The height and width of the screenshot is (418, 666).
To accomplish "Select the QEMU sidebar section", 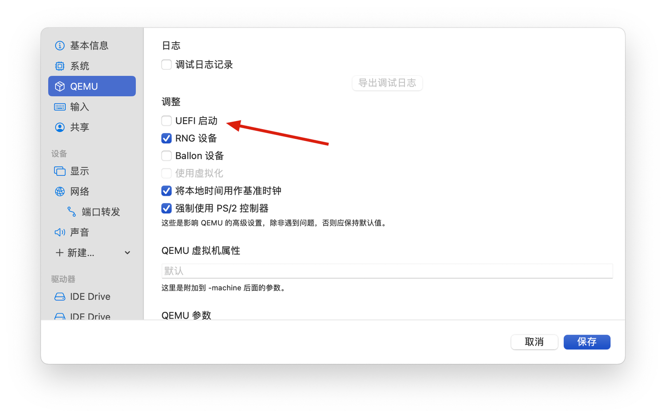I will point(92,86).
